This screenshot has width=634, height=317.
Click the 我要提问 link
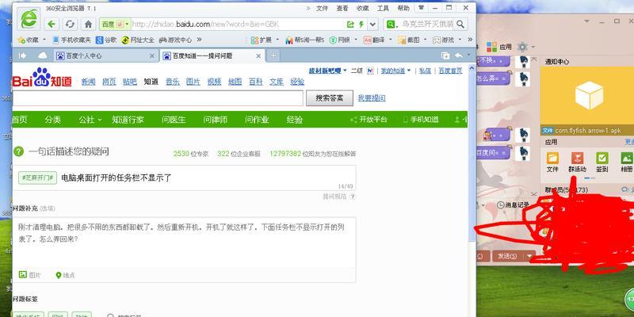pyautogui.click(x=372, y=97)
